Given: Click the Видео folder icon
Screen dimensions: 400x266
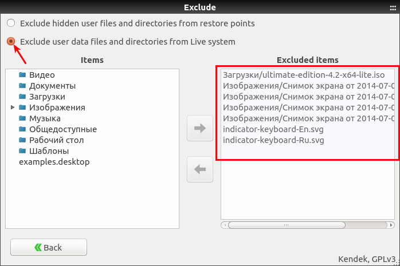Looking at the screenshot, I should click(x=22, y=75).
